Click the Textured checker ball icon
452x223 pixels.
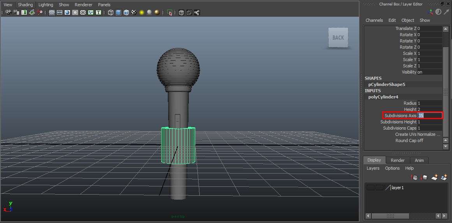134,12
